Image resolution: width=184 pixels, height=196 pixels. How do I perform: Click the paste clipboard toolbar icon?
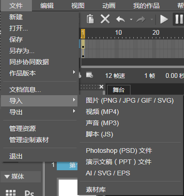[x=90, y=19]
